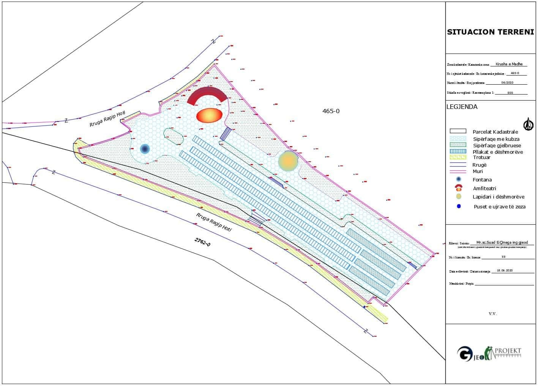Viewport: 538px width, 386px height.
Task: Click the SITUACION TERRENI title
Action: pyautogui.click(x=490, y=32)
